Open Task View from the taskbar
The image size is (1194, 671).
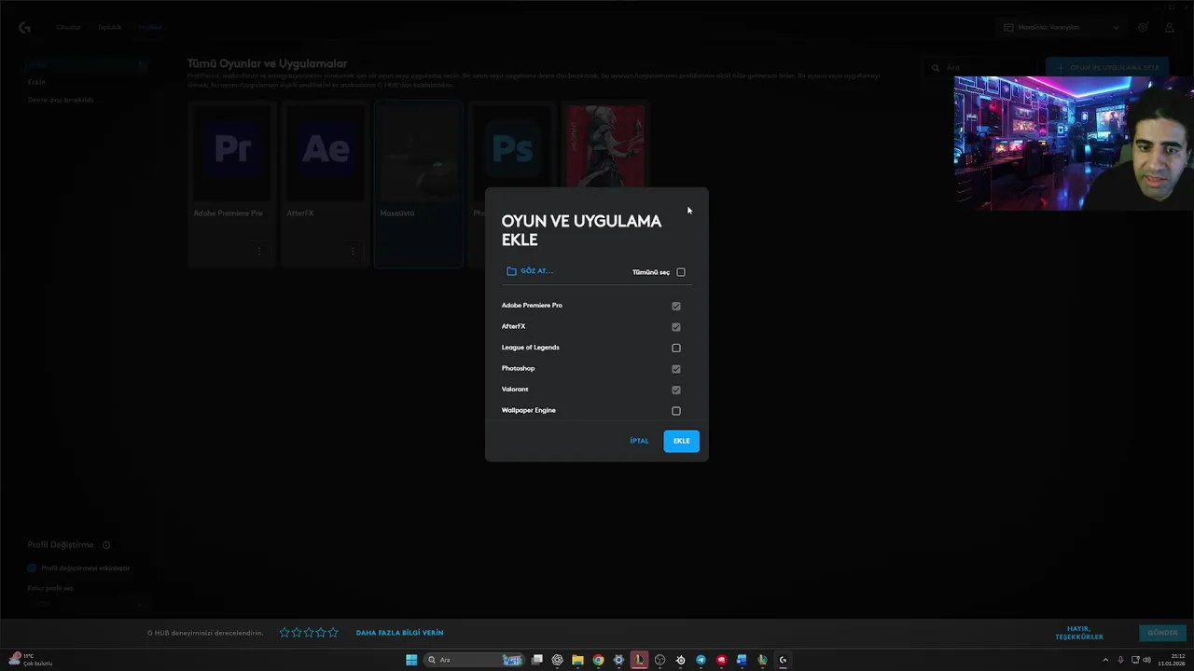(x=537, y=660)
